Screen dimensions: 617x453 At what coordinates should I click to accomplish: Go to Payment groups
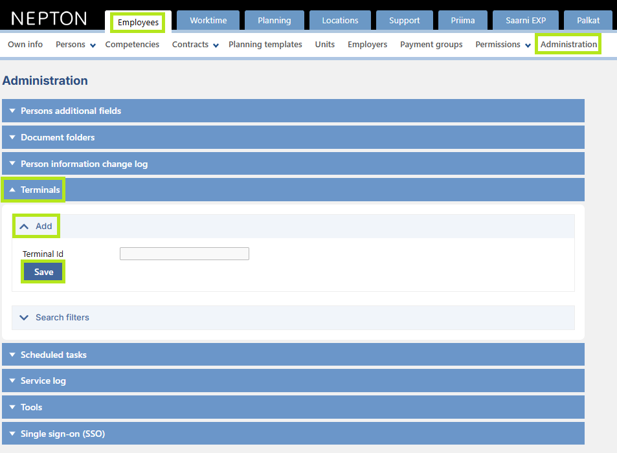431,45
